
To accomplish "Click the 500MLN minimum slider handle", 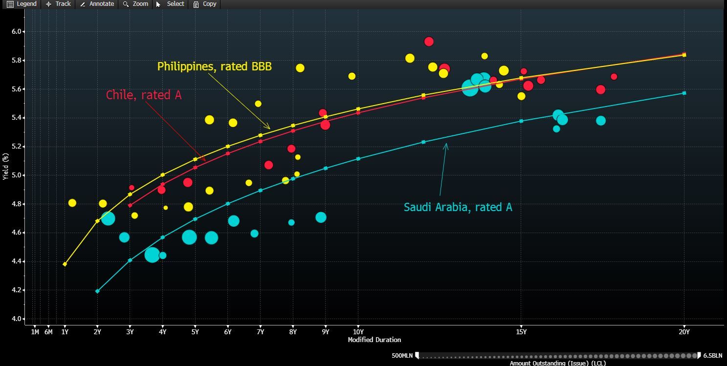I will click(x=417, y=355).
